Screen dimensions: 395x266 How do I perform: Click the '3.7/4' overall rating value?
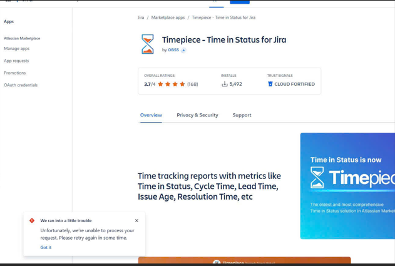(150, 84)
